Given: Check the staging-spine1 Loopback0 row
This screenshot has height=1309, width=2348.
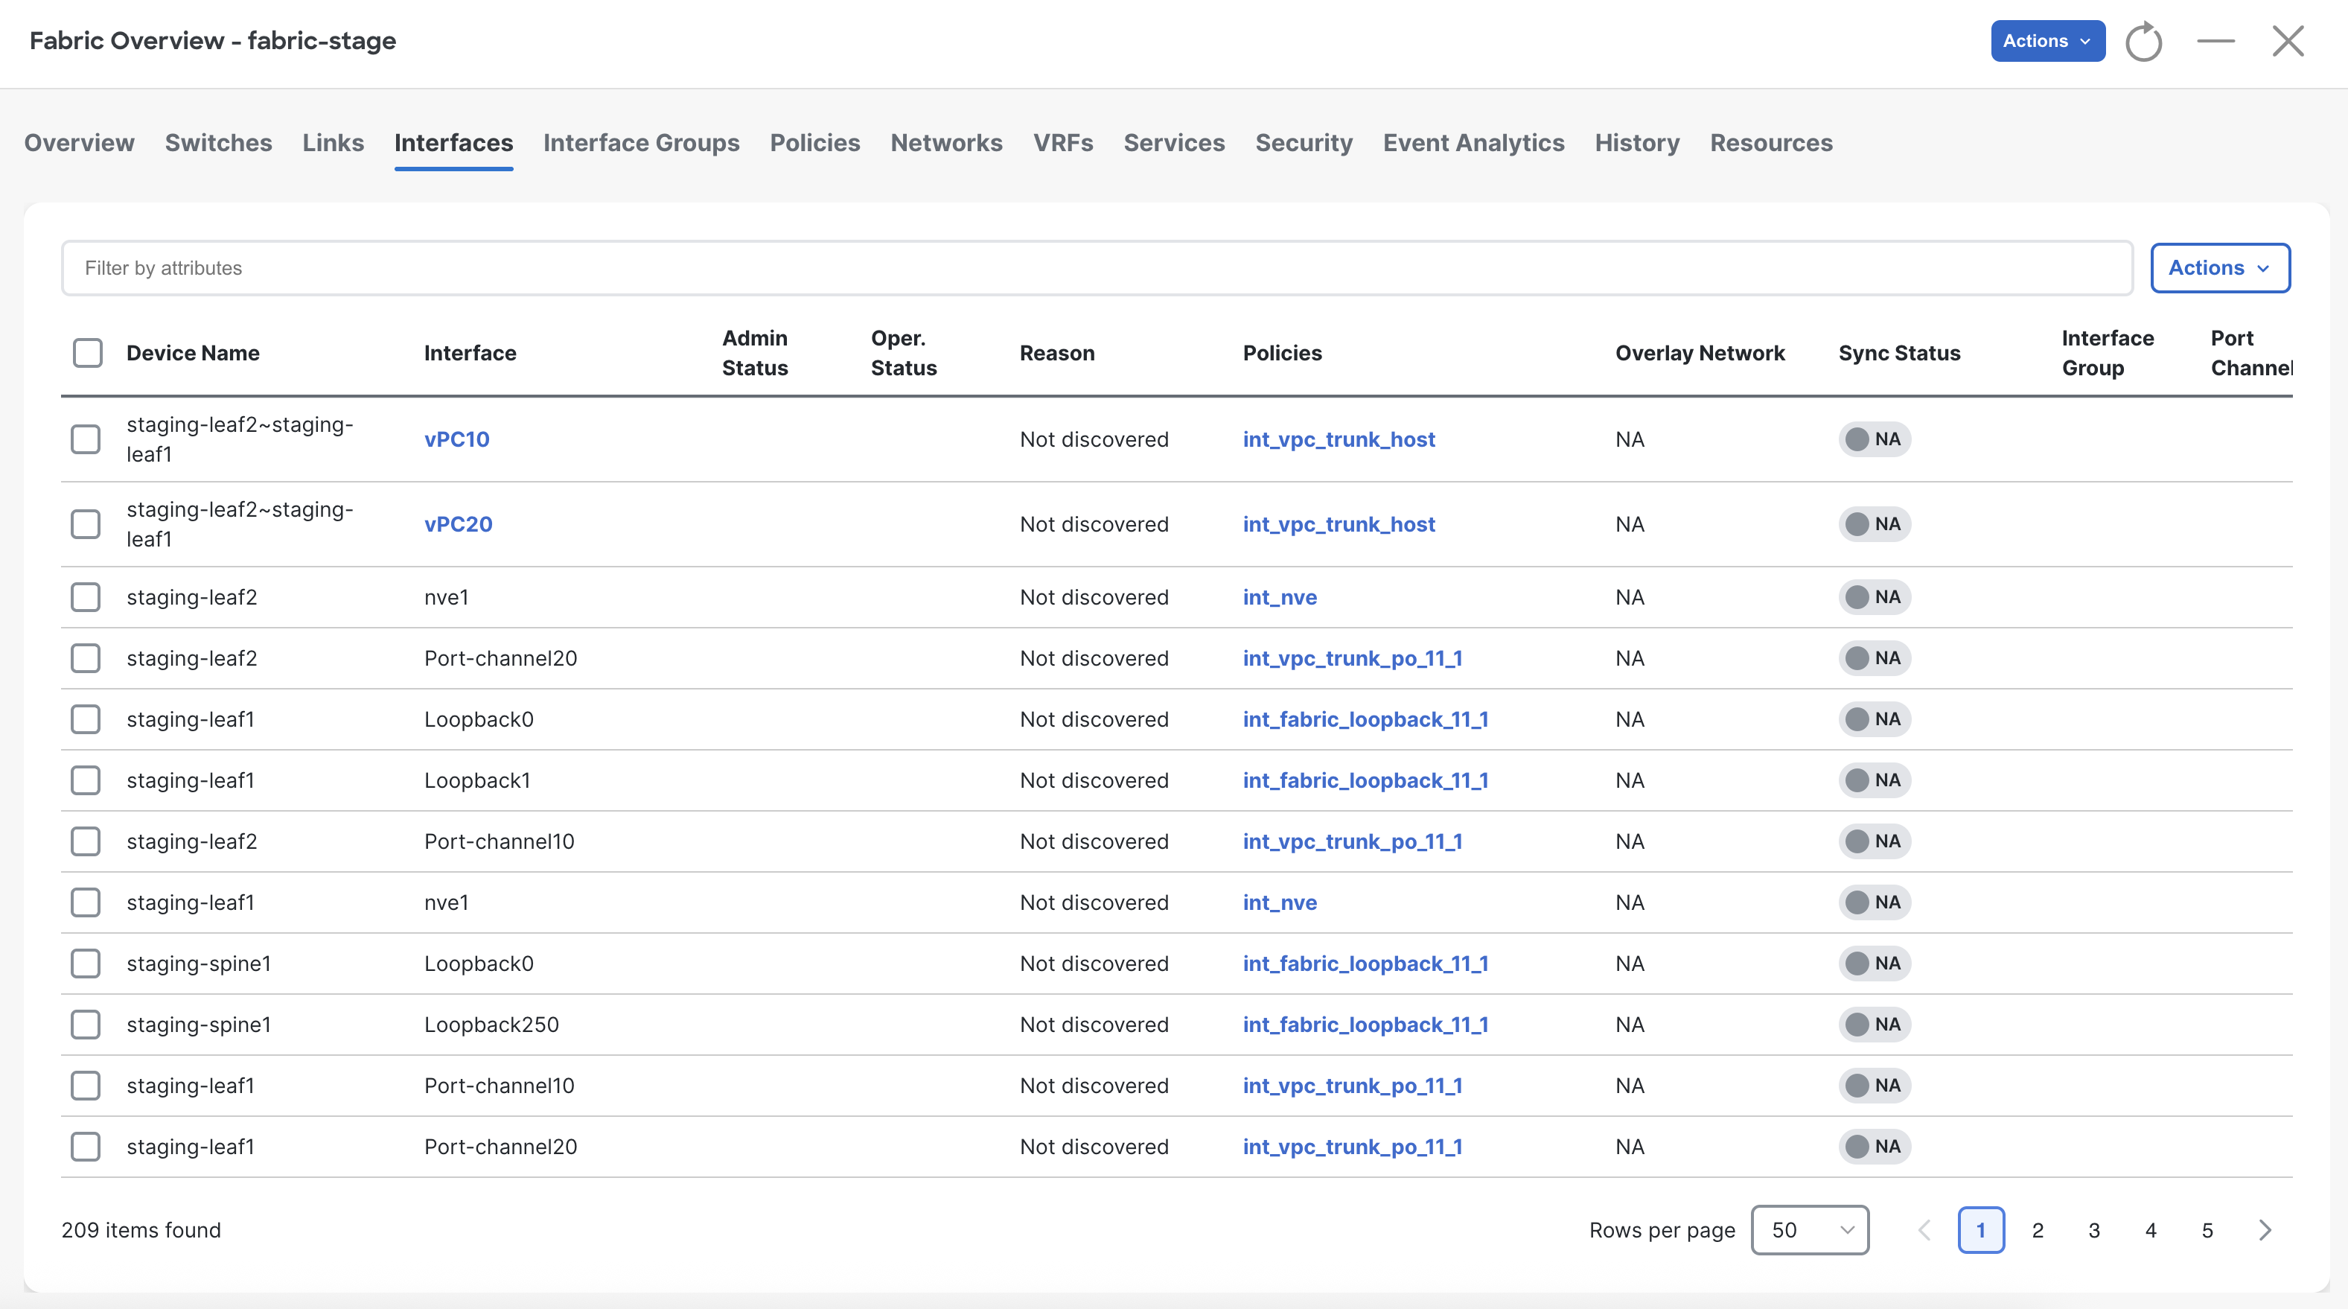Looking at the screenshot, I should tap(86, 964).
